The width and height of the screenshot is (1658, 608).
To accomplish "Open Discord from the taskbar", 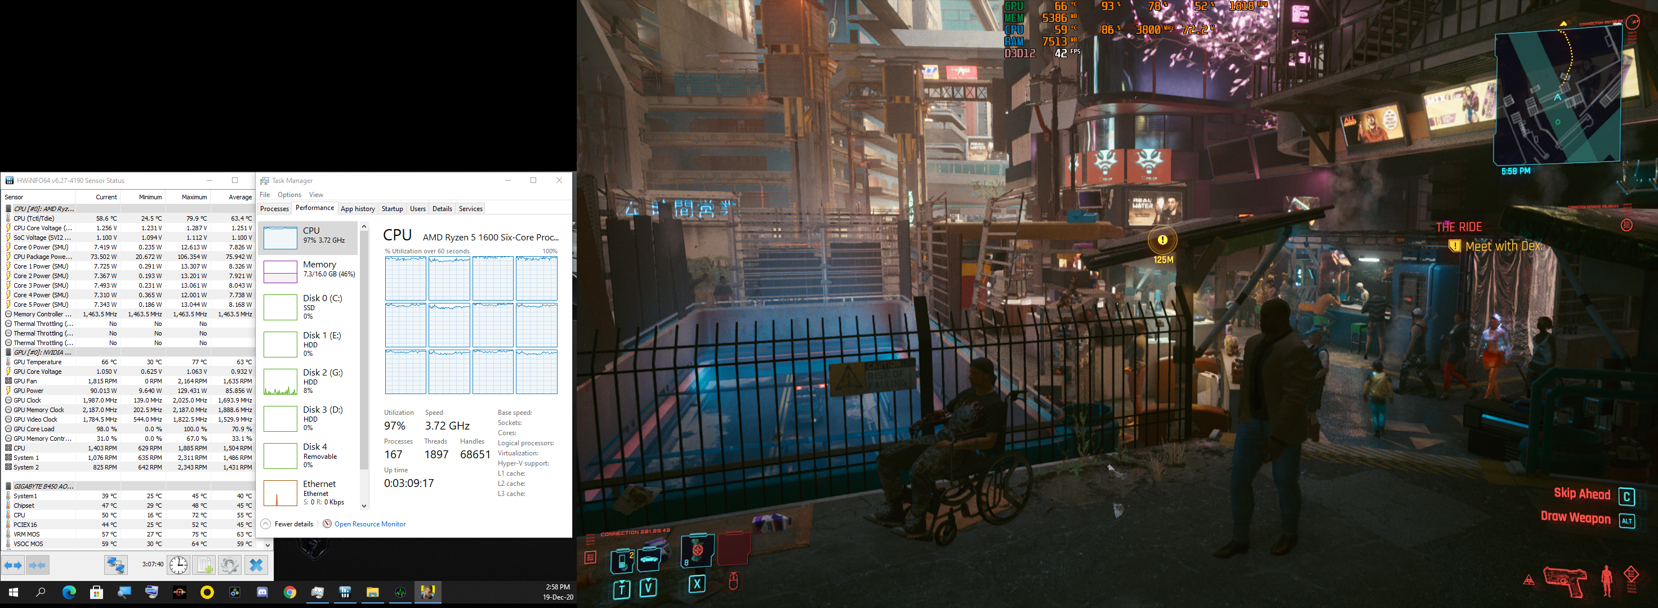I will click(x=262, y=592).
